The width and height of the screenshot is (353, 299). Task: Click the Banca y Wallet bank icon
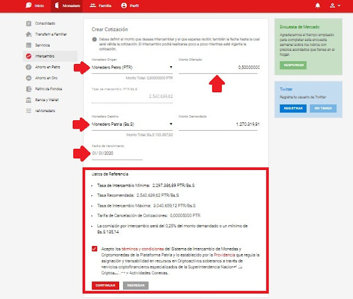29,100
